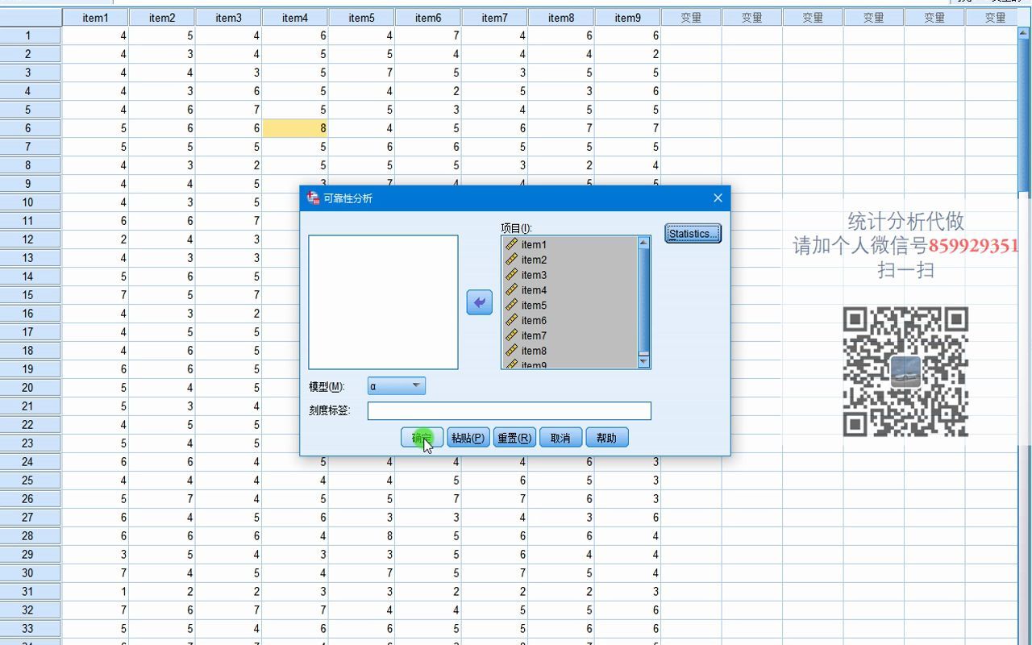Select the item2 column header
Viewport: 1032px width, 645px height.
[x=162, y=18]
